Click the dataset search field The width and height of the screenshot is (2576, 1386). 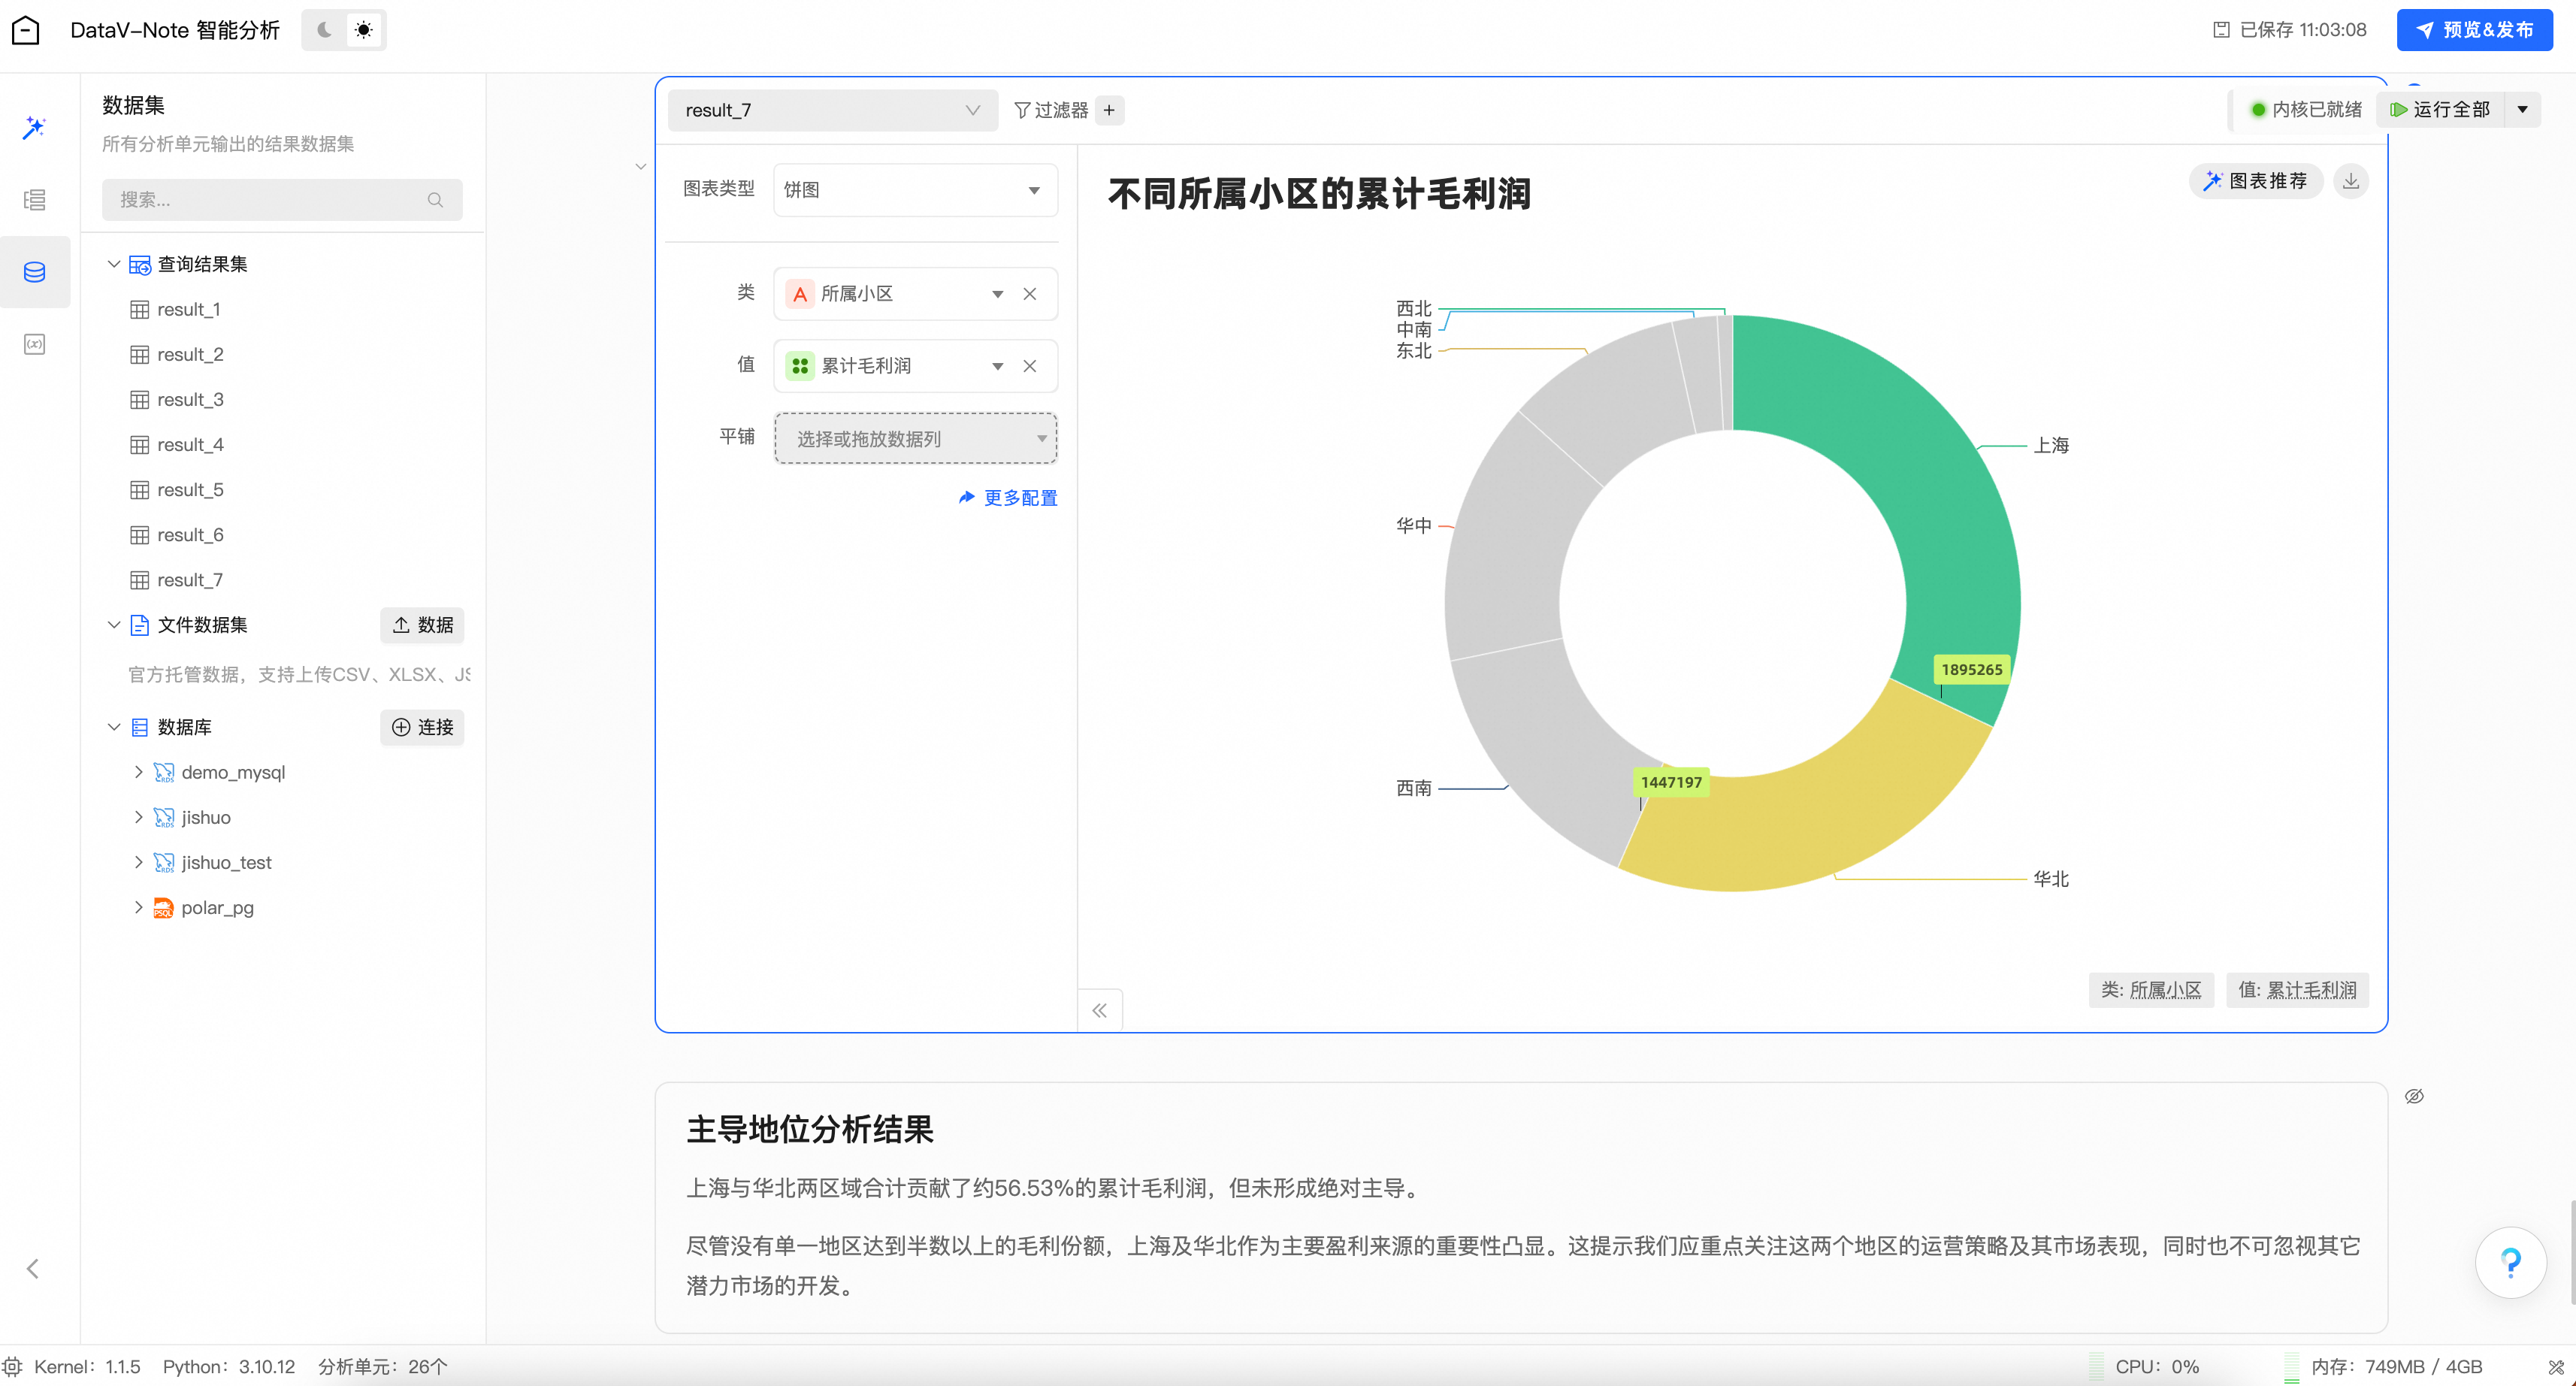[282, 199]
